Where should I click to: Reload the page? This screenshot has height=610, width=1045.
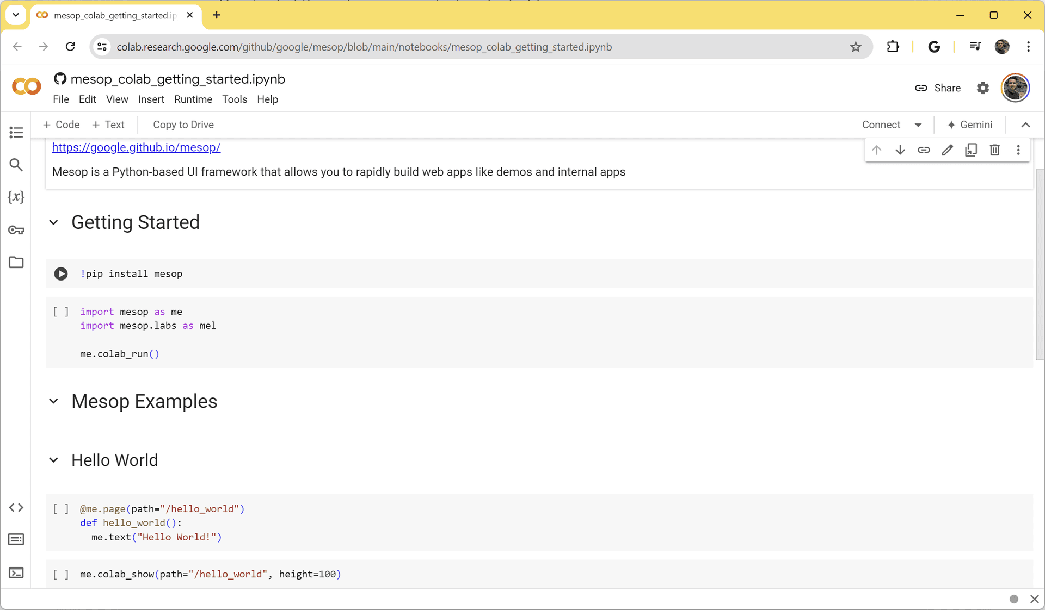pos(70,47)
